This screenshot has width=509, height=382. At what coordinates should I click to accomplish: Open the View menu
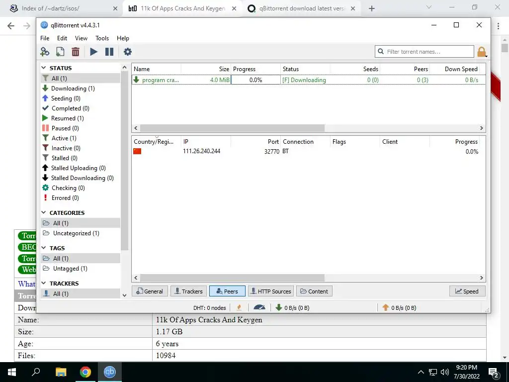[x=81, y=38]
